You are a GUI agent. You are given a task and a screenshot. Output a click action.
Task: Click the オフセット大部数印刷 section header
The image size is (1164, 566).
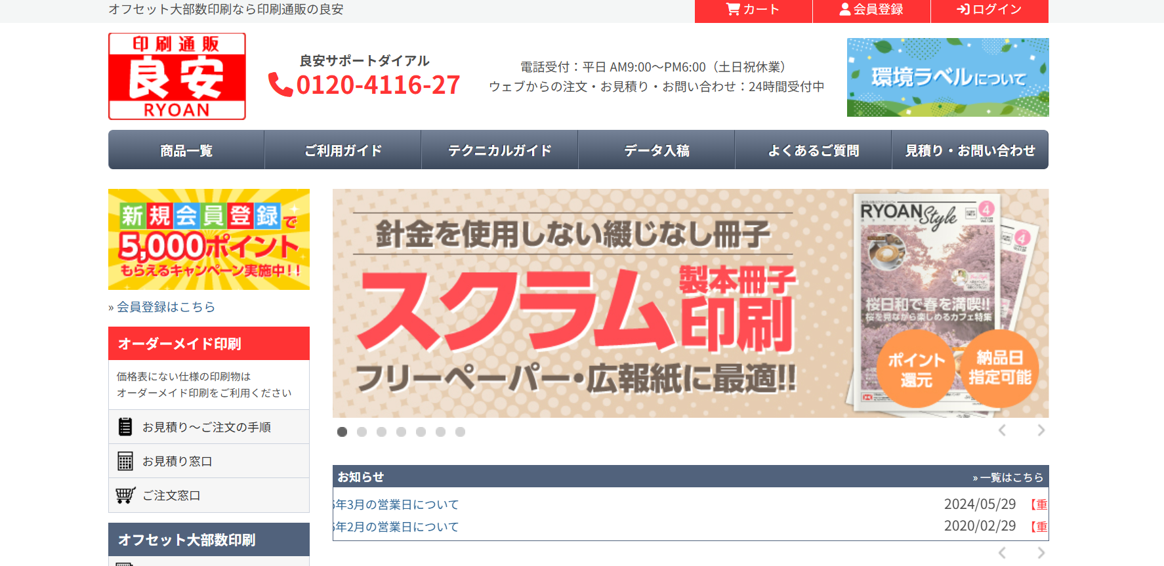[x=209, y=539]
